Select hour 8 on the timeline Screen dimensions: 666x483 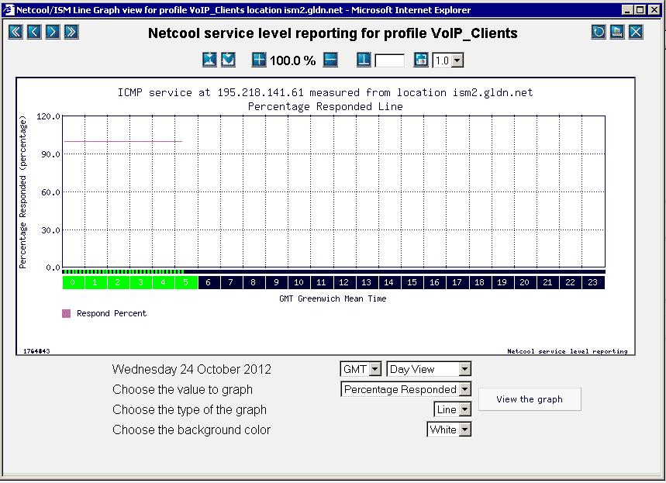click(x=254, y=282)
